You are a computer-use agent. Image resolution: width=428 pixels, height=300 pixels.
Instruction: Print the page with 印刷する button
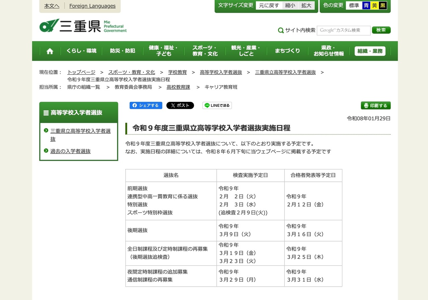pyautogui.click(x=376, y=106)
